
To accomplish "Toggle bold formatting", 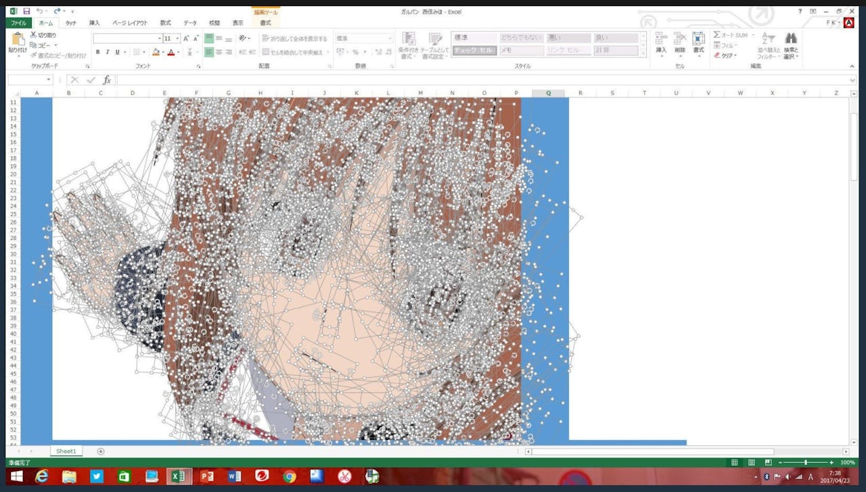I will (97, 52).
